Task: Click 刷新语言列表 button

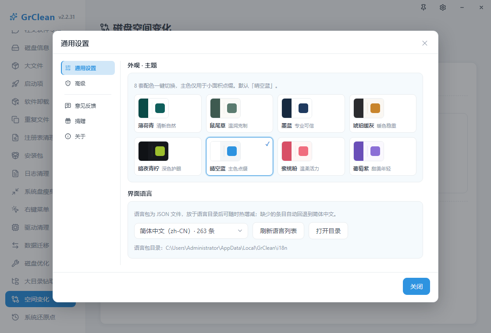Action: (278, 231)
